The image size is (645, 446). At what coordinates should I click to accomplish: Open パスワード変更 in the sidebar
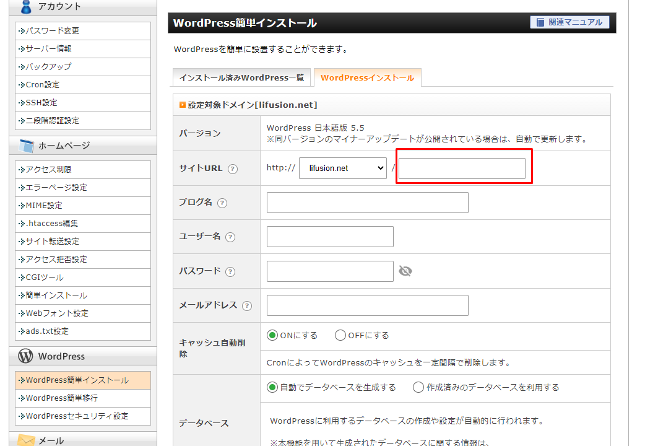83,31
